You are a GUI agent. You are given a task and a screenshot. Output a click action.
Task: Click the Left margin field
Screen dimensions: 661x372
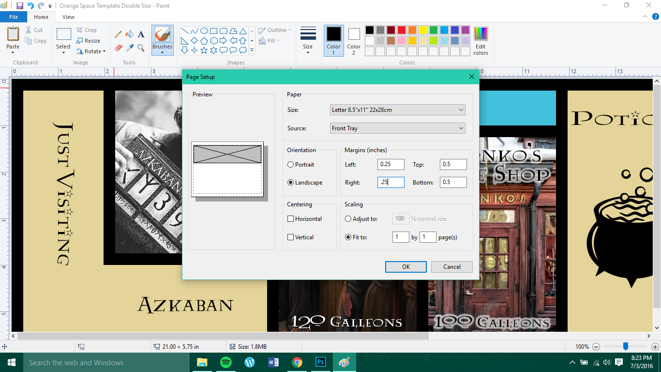[x=391, y=164]
